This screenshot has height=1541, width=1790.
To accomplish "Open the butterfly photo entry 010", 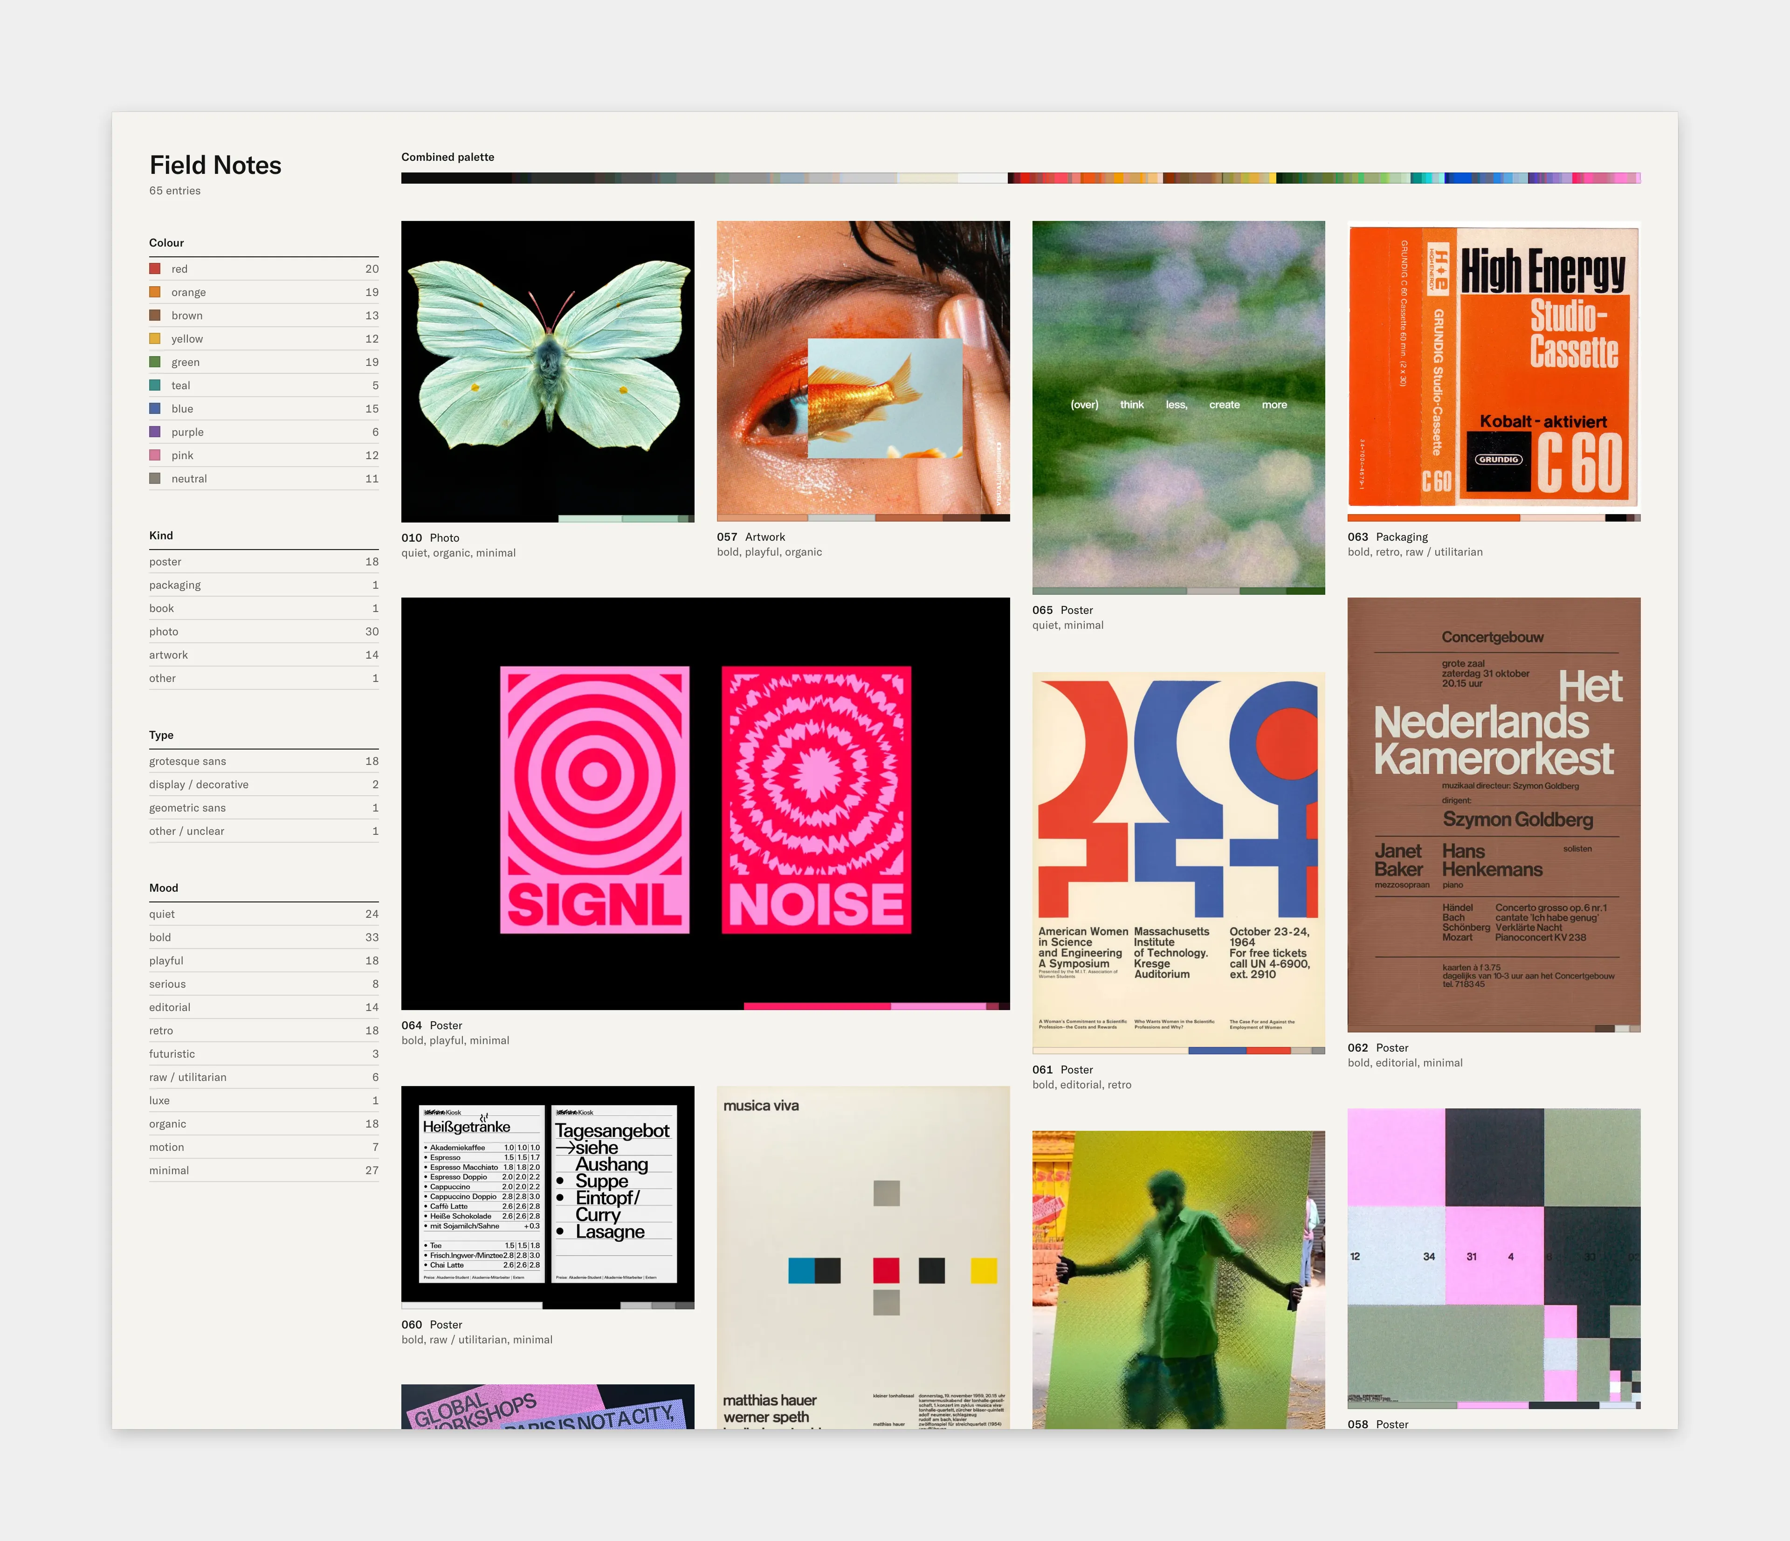I will [x=548, y=371].
